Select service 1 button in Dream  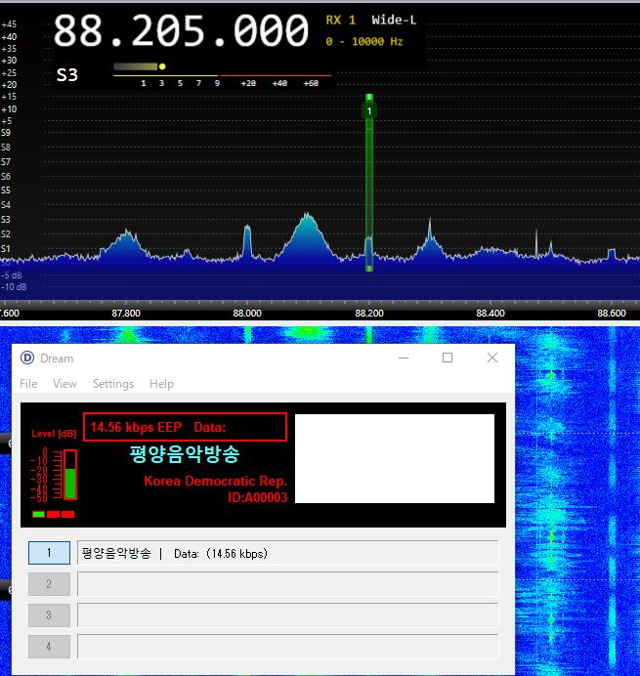49,553
